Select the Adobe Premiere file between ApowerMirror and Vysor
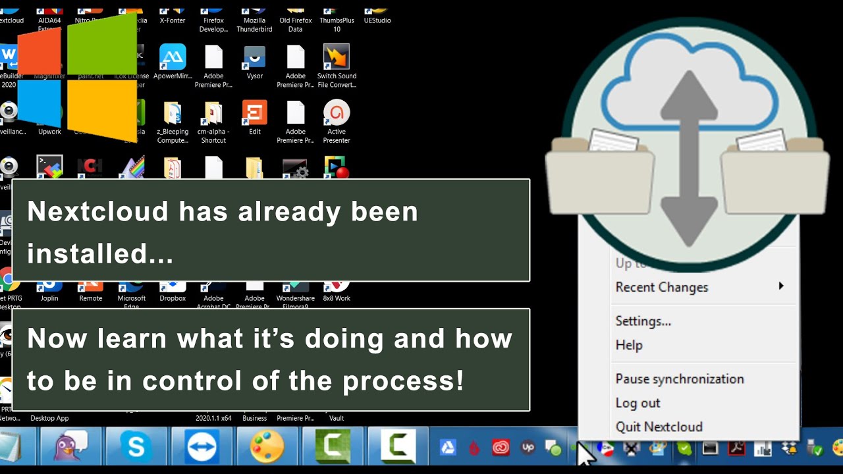The image size is (843, 474). 213,57
